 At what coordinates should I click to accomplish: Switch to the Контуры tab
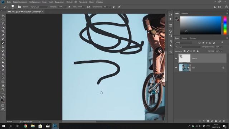(x=193, y=38)
